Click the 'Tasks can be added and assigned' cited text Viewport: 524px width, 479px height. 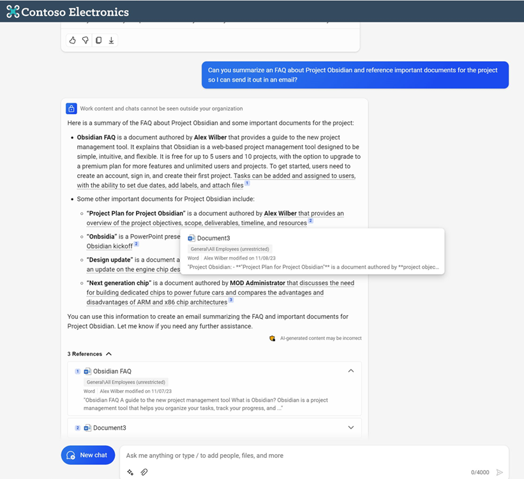294,175
